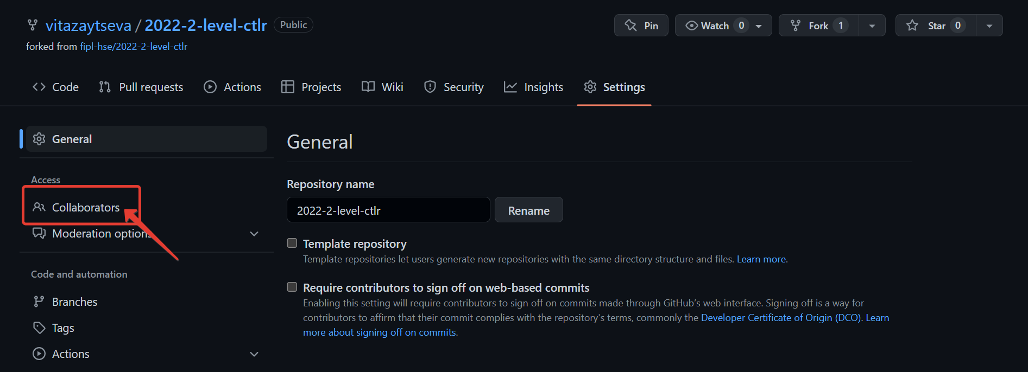Viewport: 1028px width, 372px height.
Task: Open the vitazaytseva owner profile link
Action: coord(89,25)
